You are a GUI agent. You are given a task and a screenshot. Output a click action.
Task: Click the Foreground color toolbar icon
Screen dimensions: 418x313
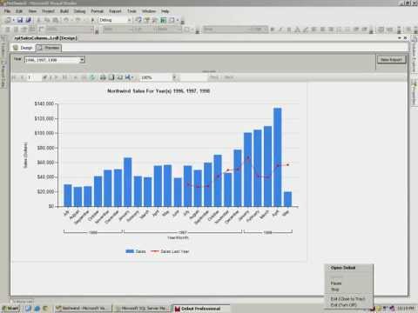click(x=297, y=30)
